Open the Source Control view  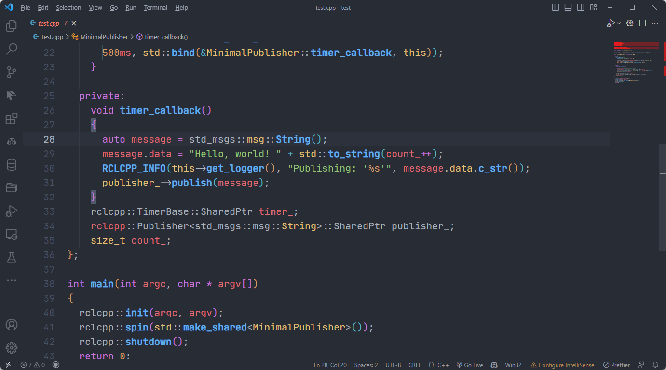pos(12,72)
